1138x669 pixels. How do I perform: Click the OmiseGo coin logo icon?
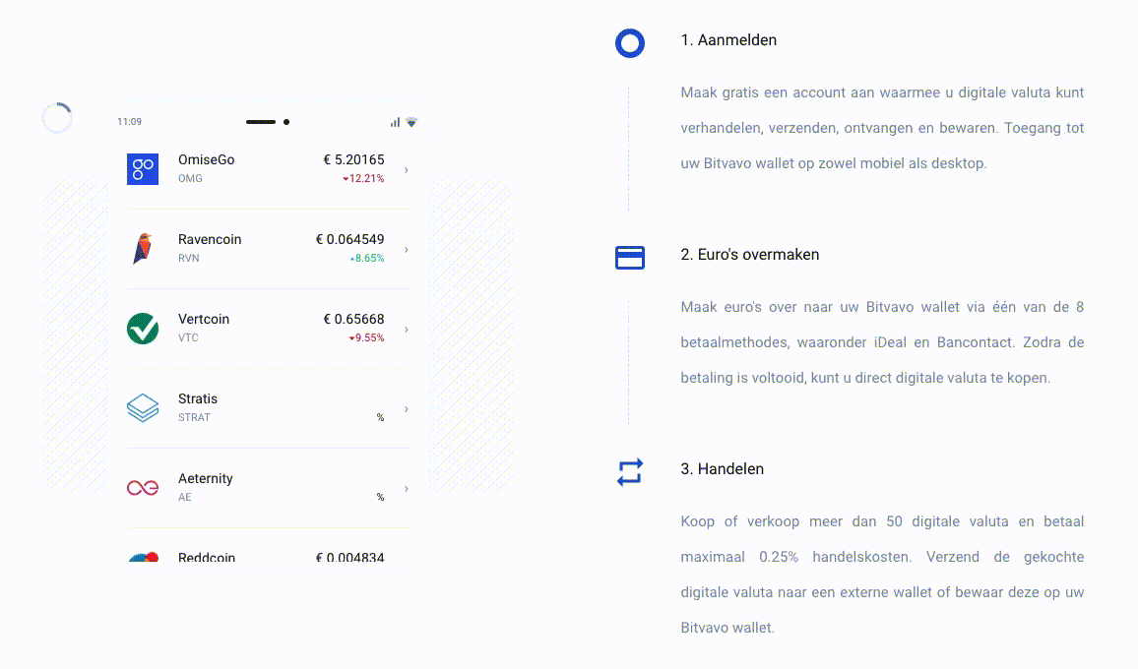143,168
